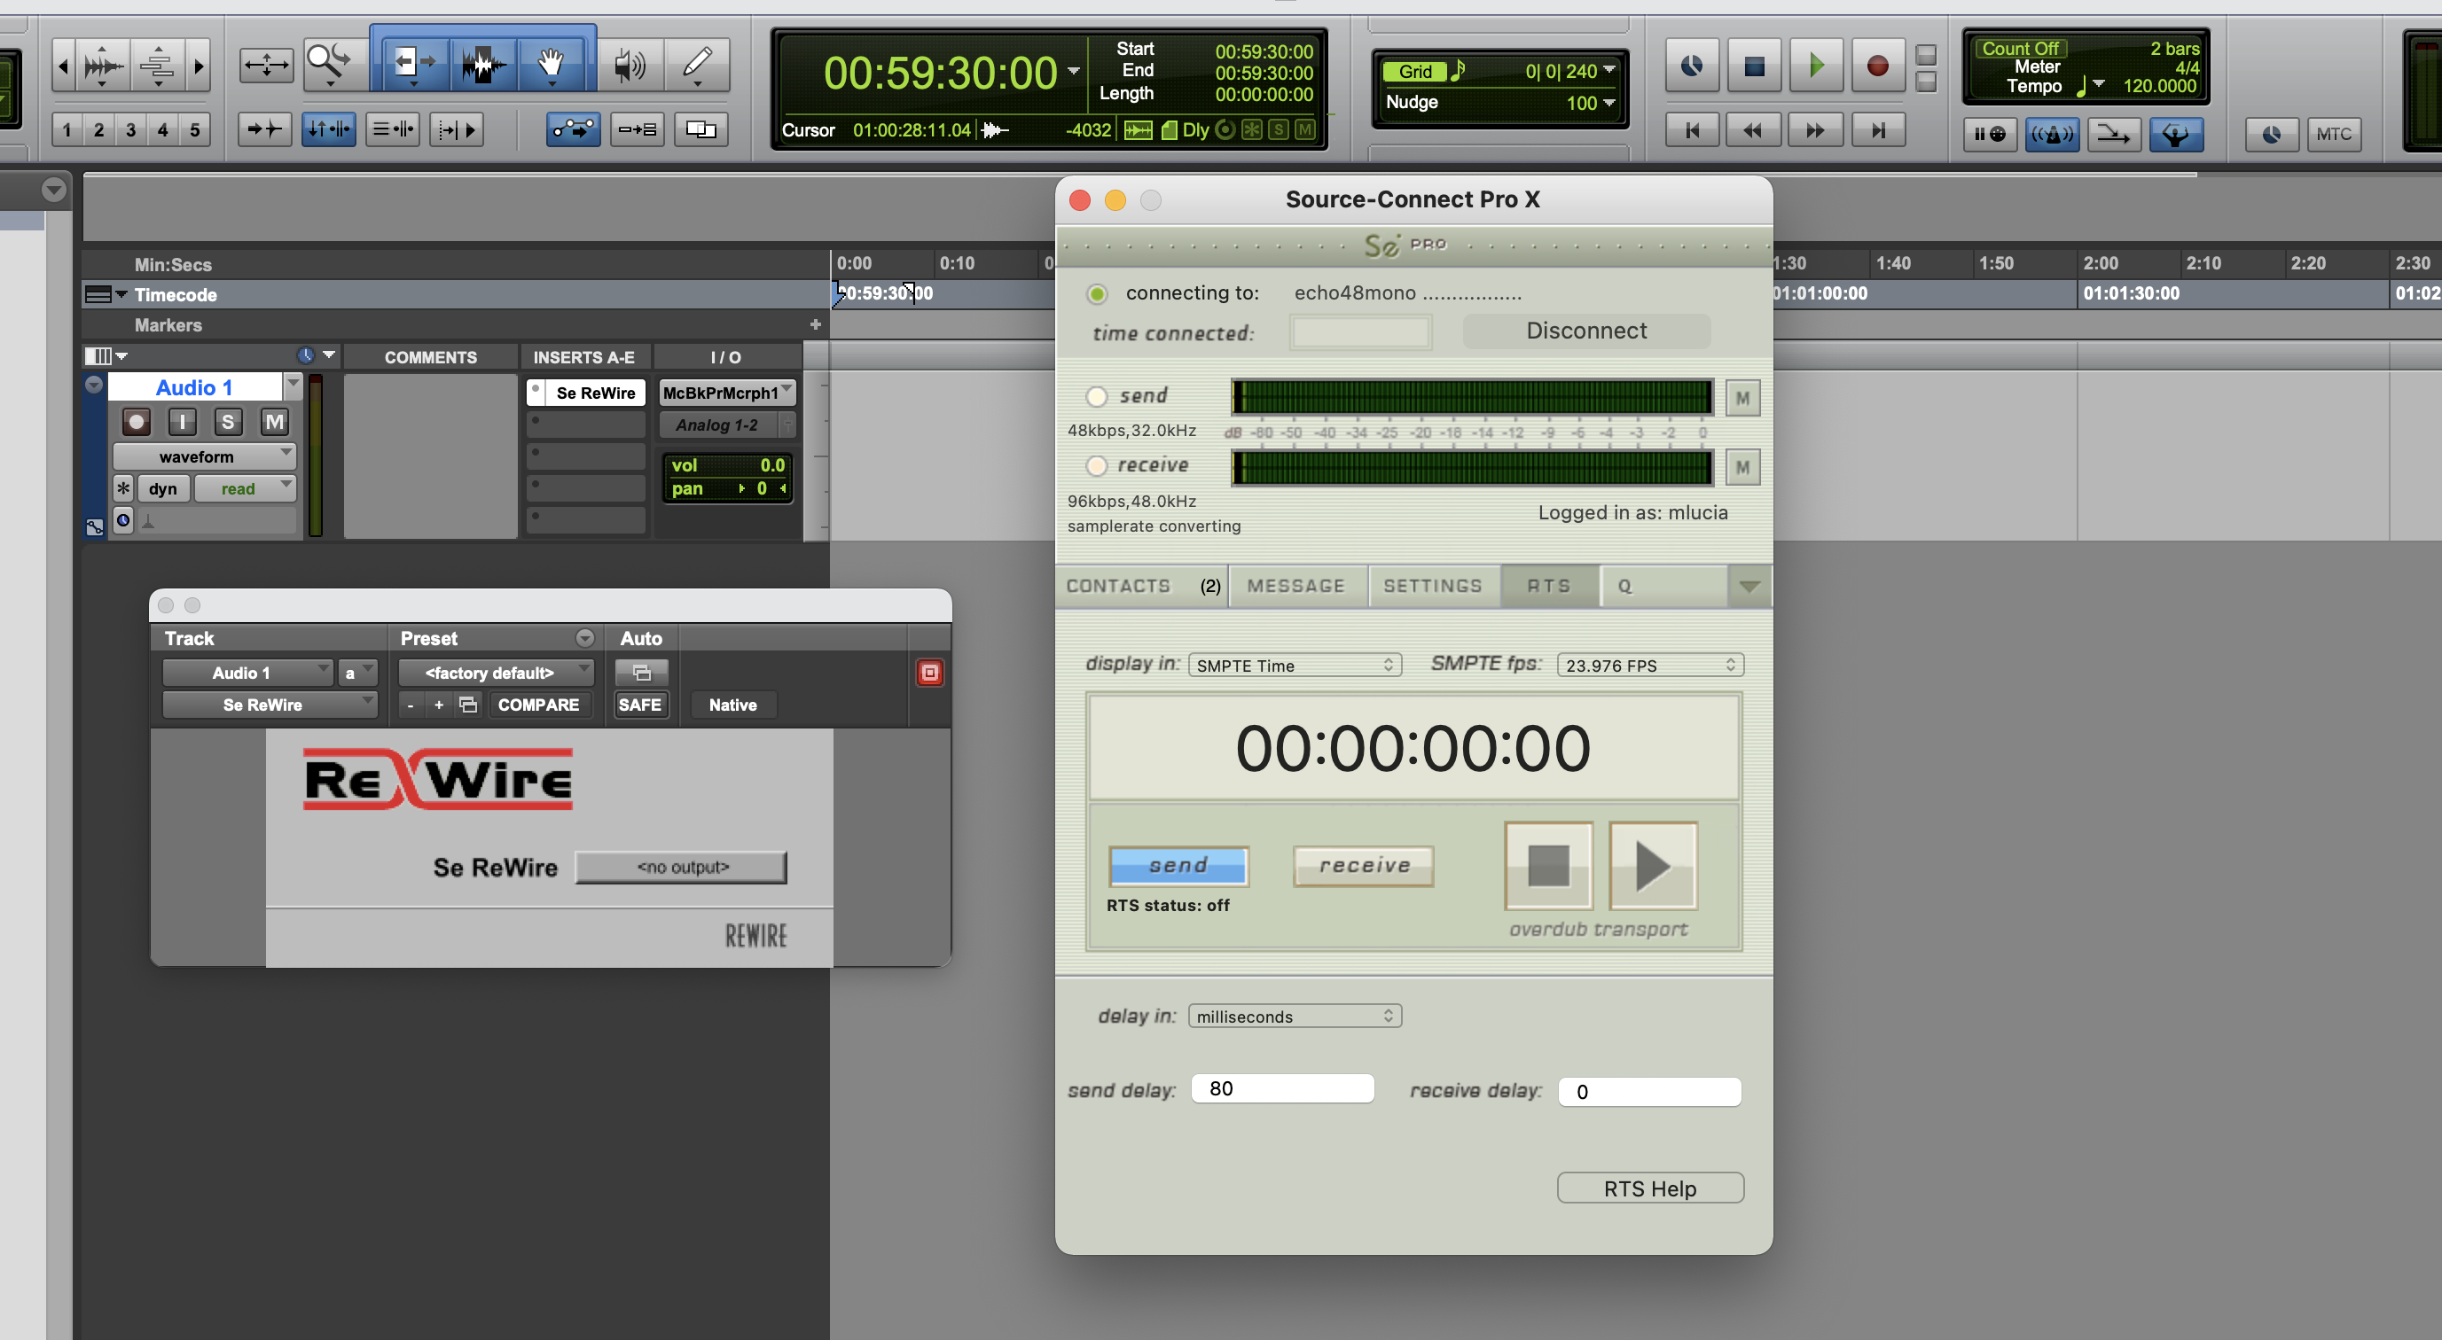Record-enable the Audio 1 track
The width and height of the screenshot is (2442, 1340).
137,422
